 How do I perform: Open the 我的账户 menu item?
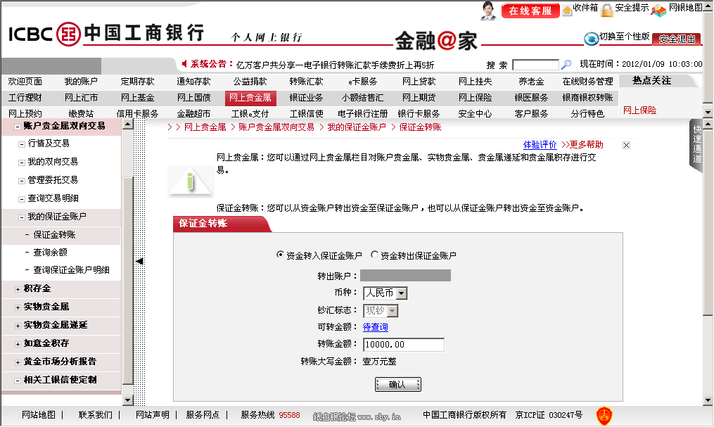click(x=81, y=82)
